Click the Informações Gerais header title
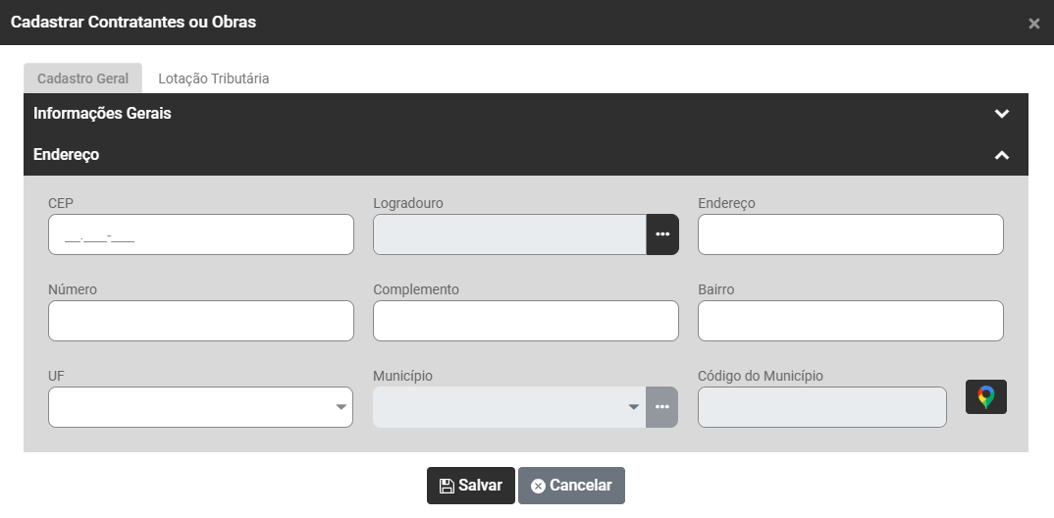Viewport: 1054px width, 518px height. 102,114
